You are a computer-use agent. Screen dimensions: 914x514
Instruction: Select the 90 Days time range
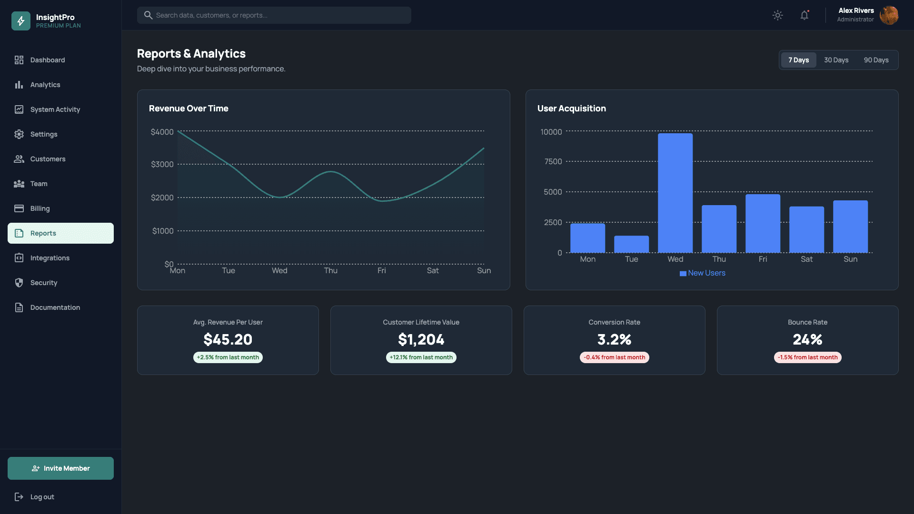pyautogui.click(x=876, y=60)
